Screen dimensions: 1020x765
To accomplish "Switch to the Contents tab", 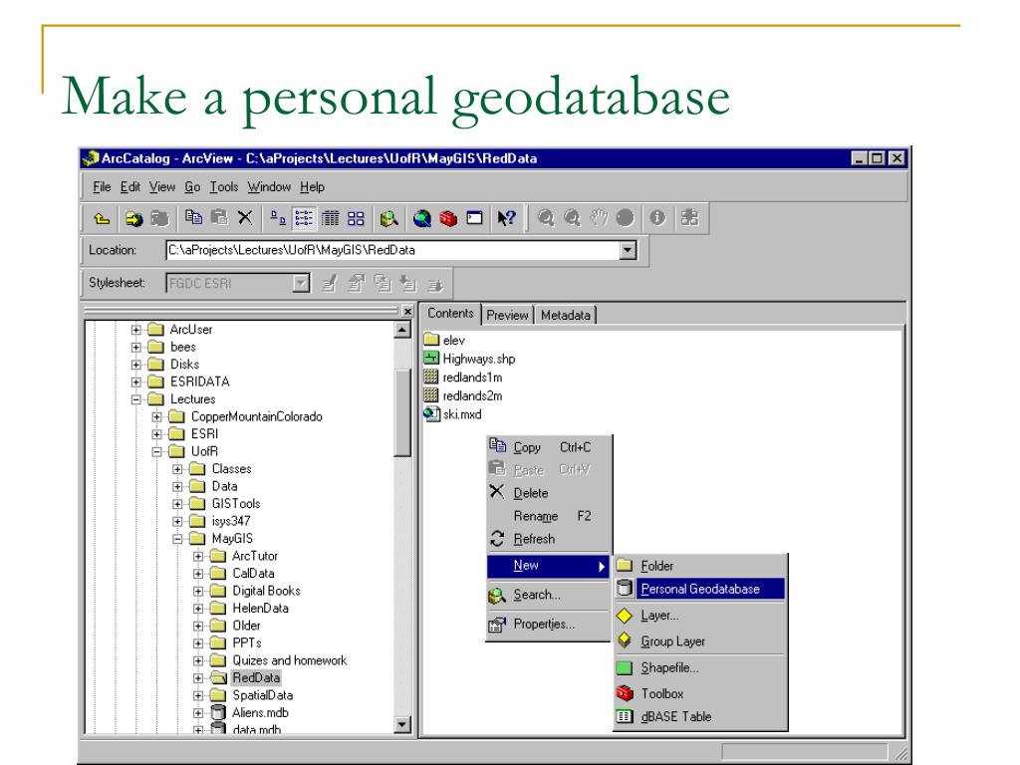I will click(450, 314).
